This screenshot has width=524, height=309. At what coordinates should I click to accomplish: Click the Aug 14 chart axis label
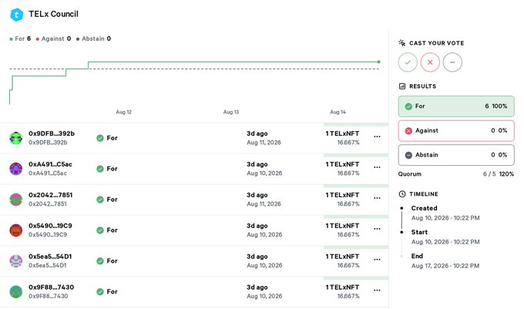coord(338,112)
